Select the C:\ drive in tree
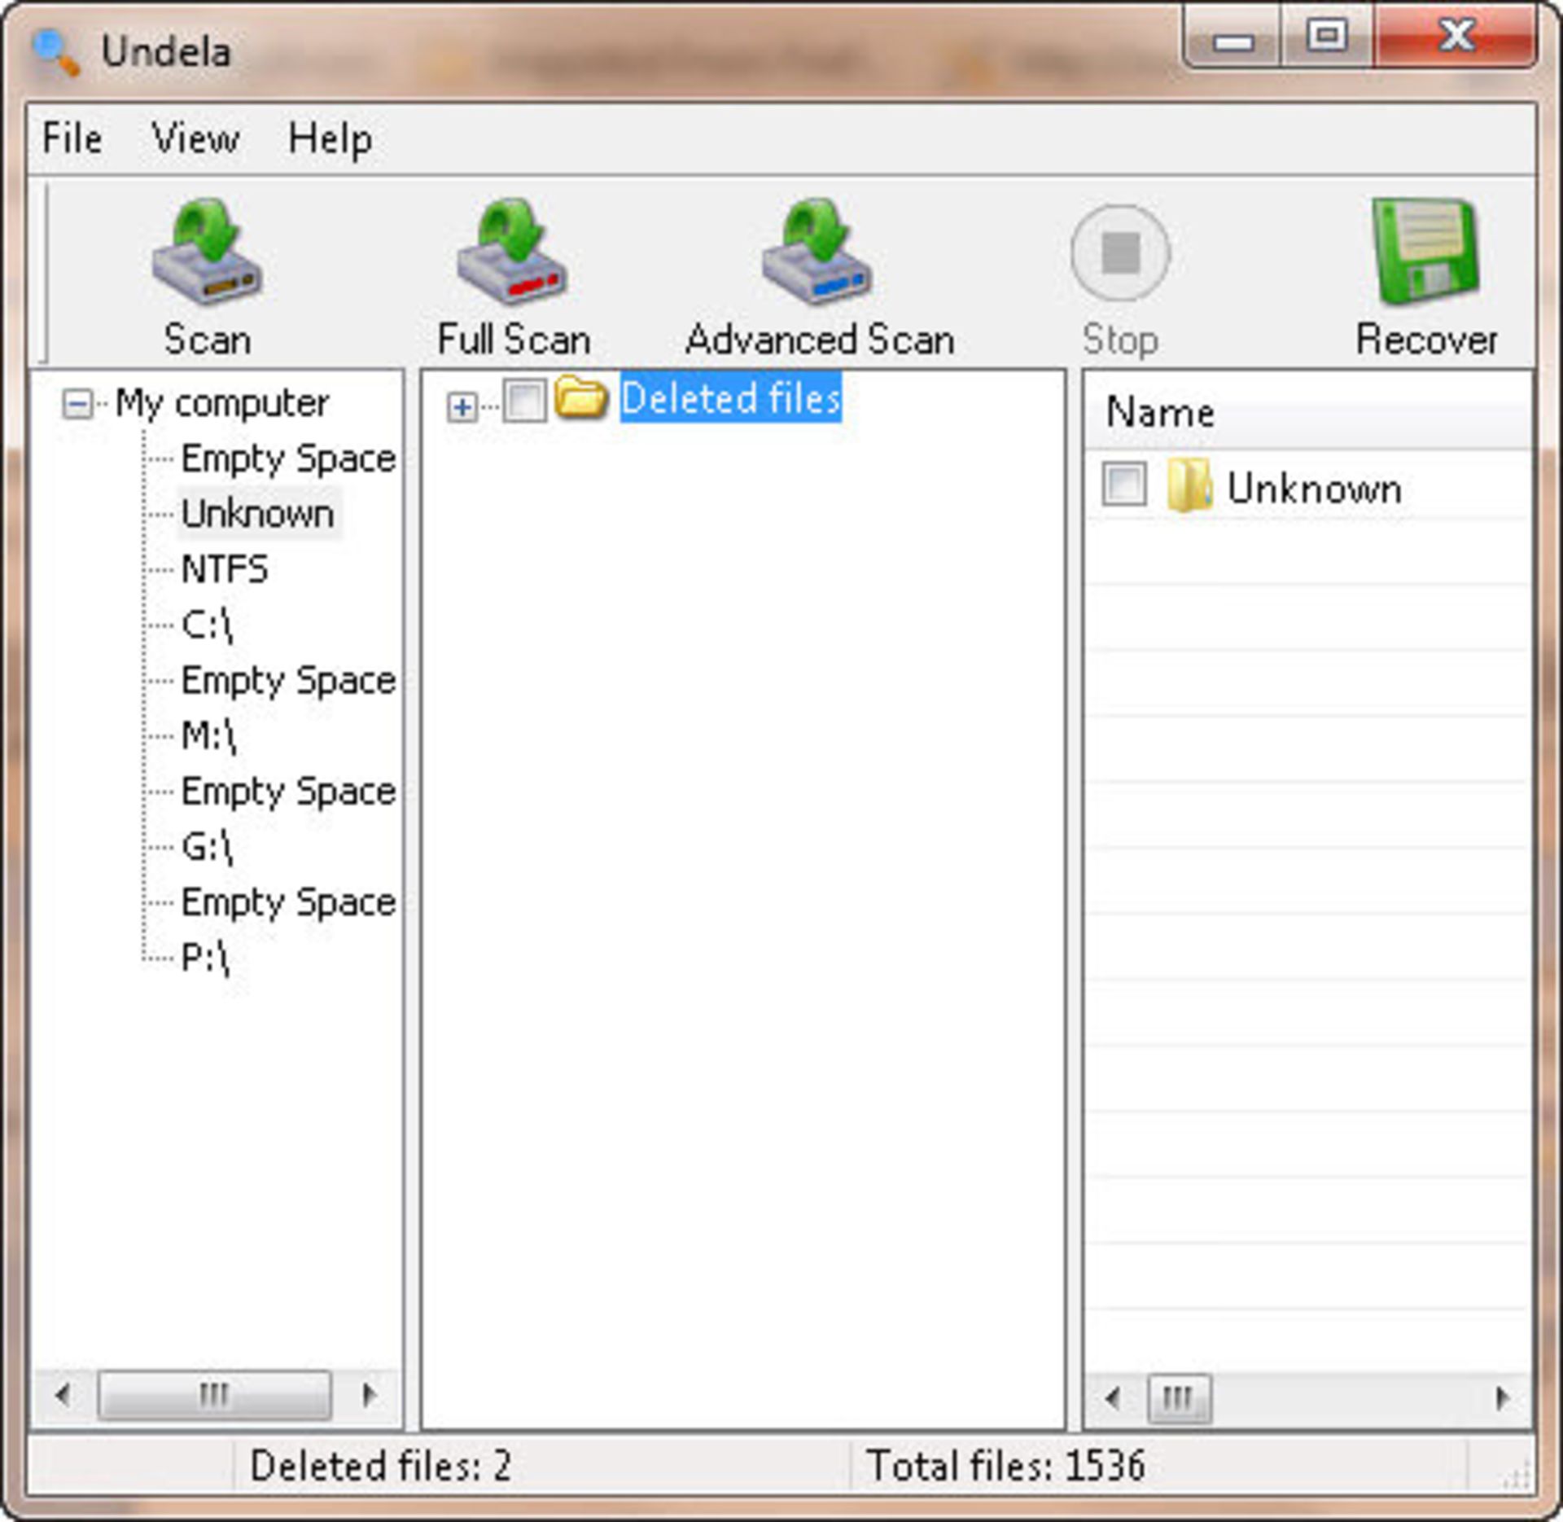 [x=207, y=625]
